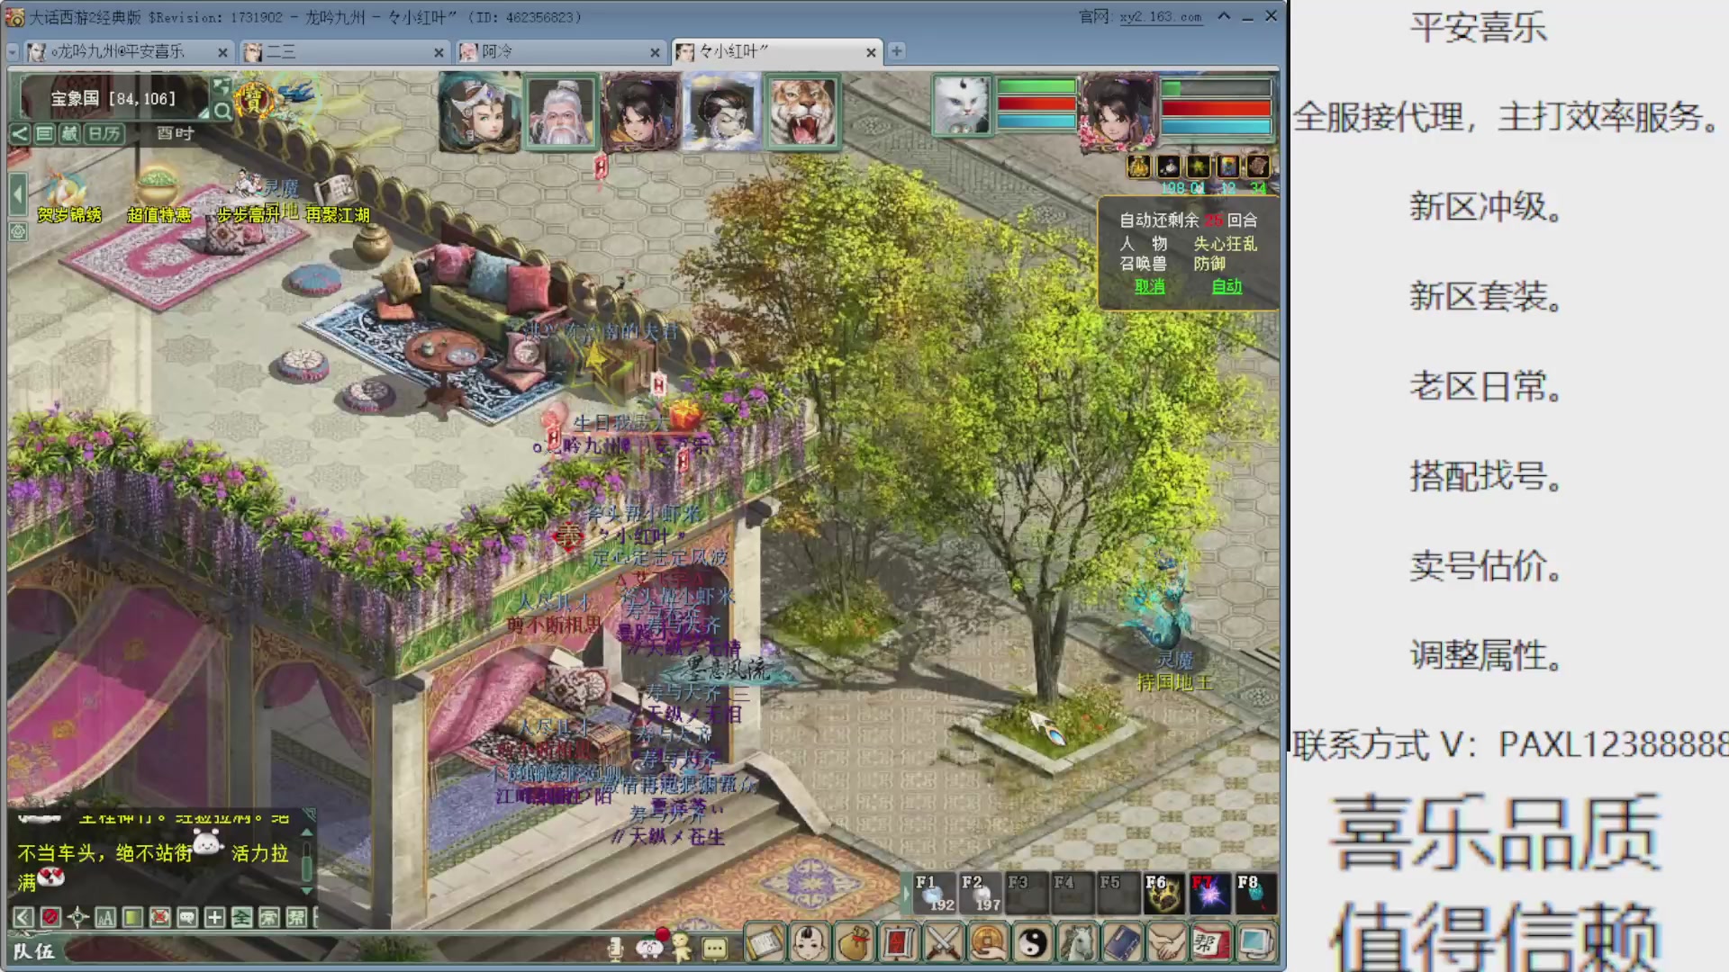Switch to the 龙吟九州@平安喜乐 tab

[x=128, y=52]
